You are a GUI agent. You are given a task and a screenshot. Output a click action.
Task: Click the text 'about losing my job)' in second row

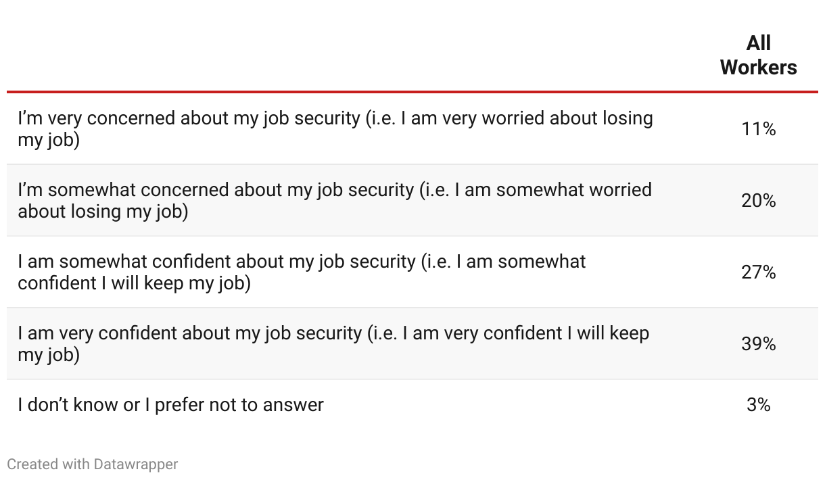click(x=103, y=212)
